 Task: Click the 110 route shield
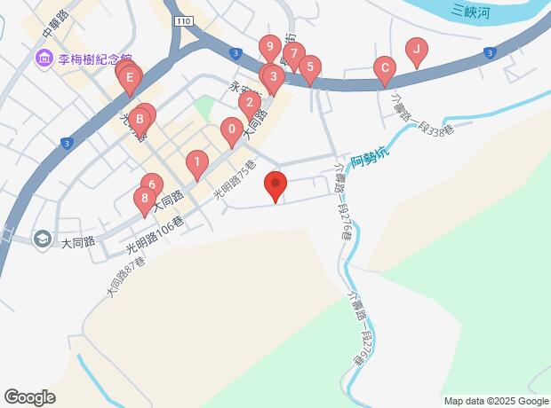click(x=184, y=21)
